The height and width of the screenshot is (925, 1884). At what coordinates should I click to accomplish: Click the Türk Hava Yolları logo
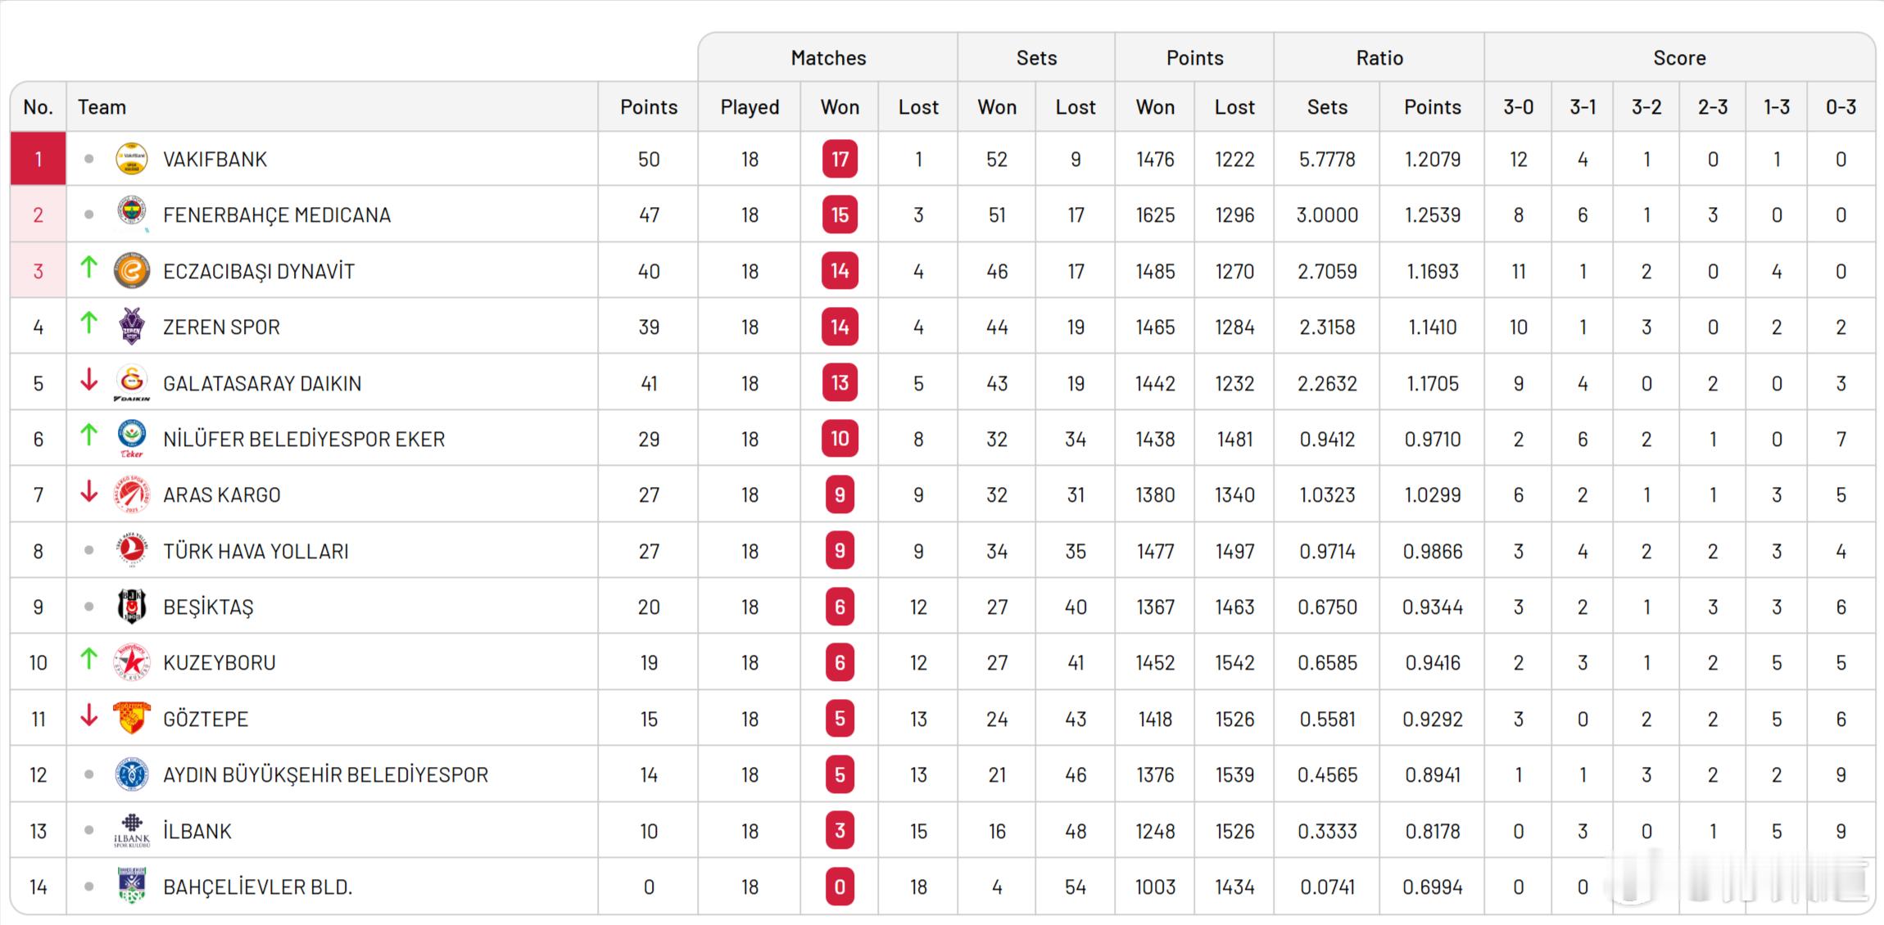tap(132, 550)
